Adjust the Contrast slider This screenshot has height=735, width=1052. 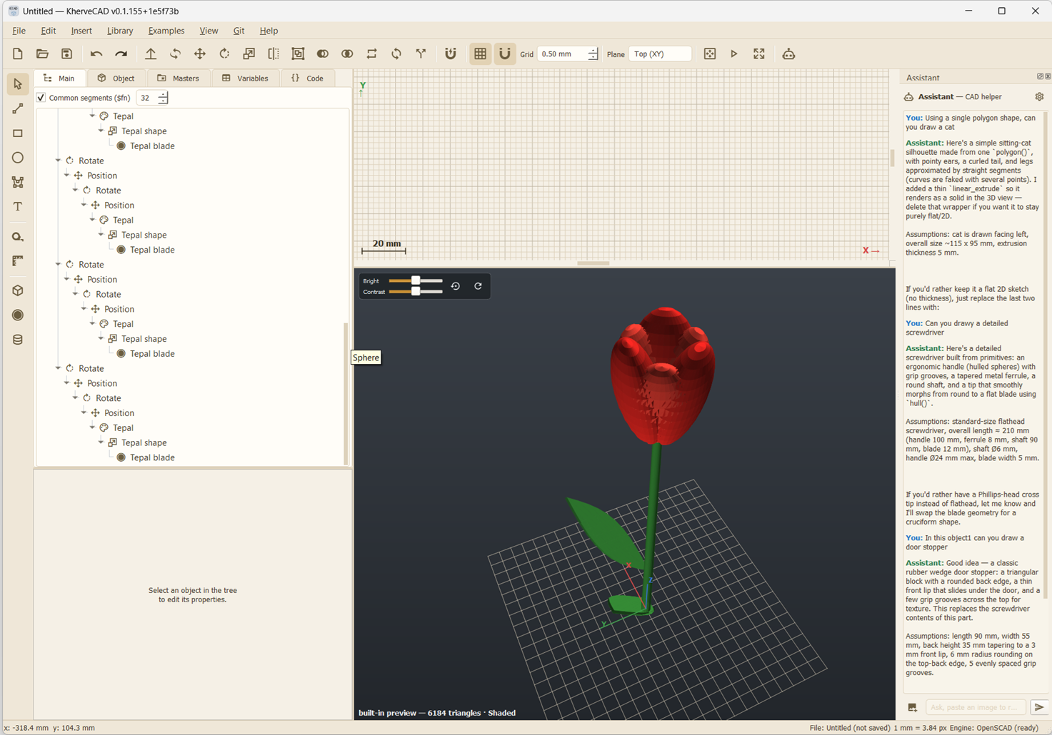click(x=416, y=292)
